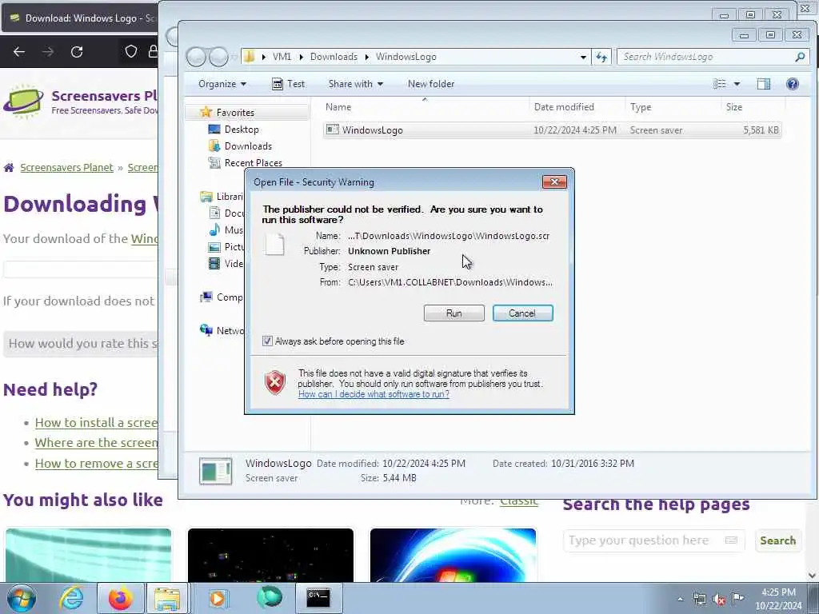The image size is (819, 614).
Task: Sort by the Type column header
Action: click(641, 107)
